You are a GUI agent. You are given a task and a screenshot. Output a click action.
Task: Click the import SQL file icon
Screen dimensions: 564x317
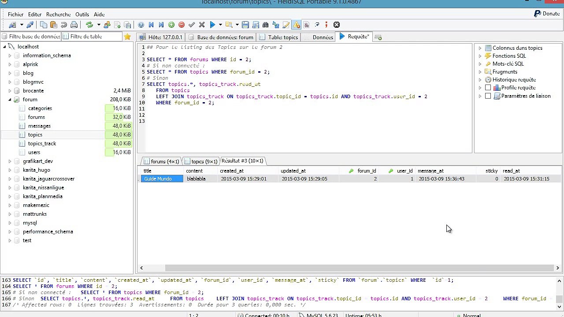point(117,25)
